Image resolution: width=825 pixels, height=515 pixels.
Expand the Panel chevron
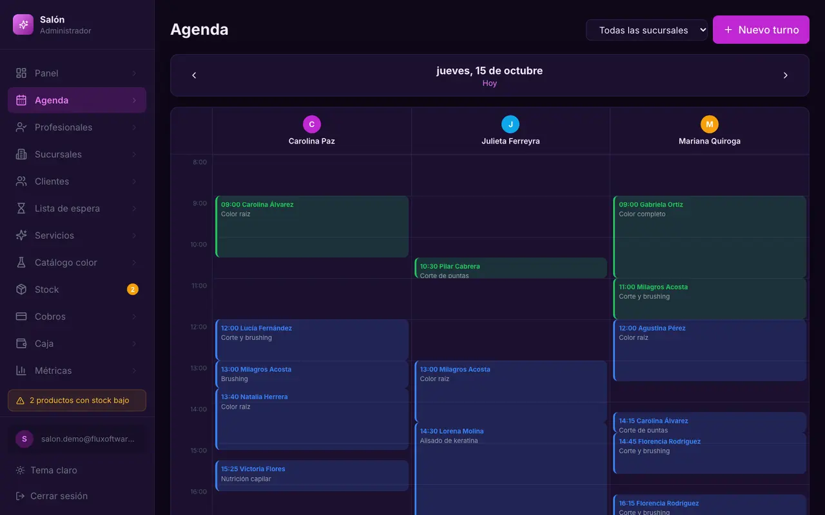[134, 73]
